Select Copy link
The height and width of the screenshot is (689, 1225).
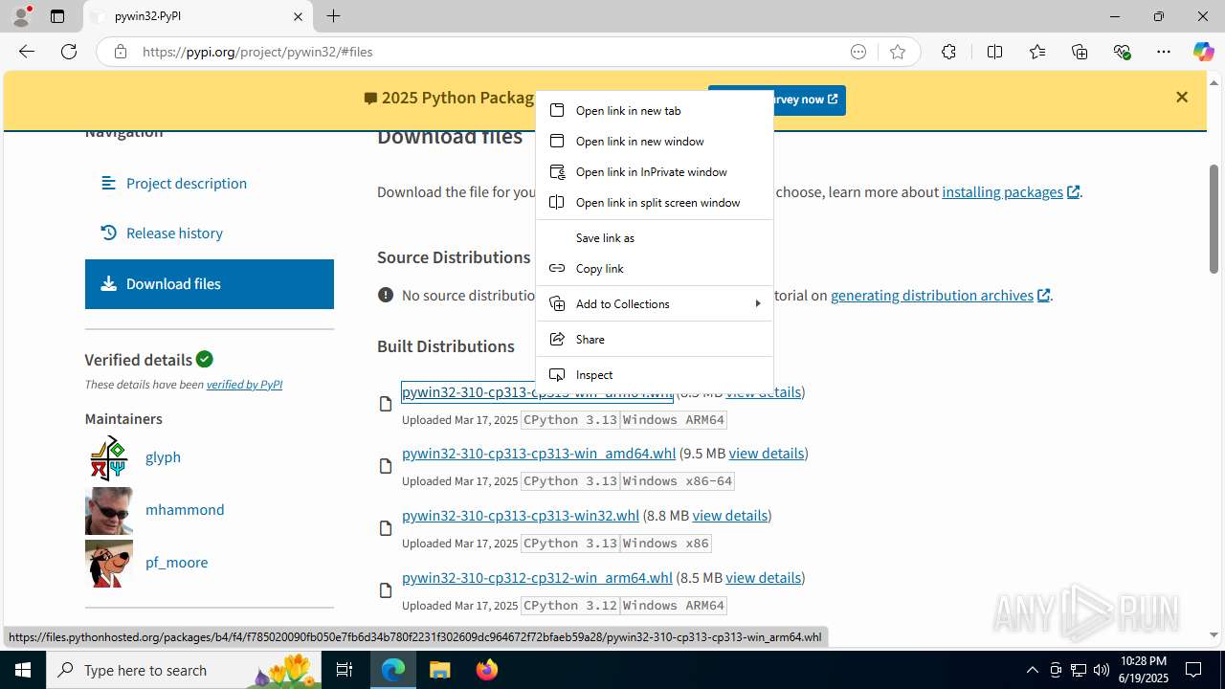click(655, 268)
